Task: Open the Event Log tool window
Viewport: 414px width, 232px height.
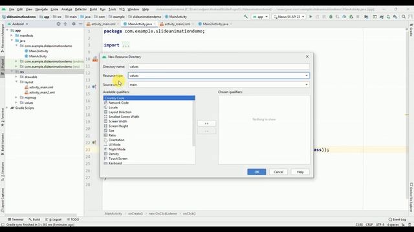Action: coord(397,219)
